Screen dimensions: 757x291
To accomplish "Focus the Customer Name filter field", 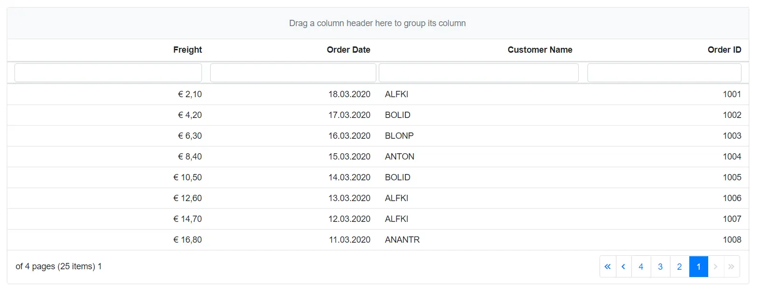I will coord(478,72).
